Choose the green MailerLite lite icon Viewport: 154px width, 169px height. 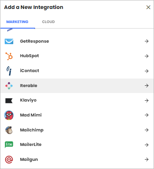click(x=9, y=145)
